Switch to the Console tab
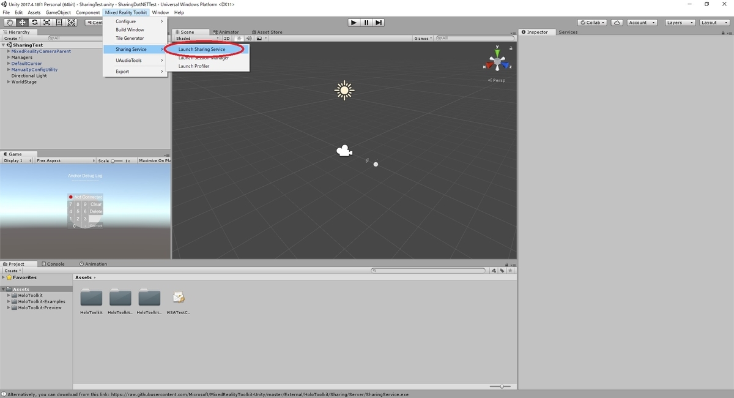Screen dimensions: 734x398 point(53,264)
